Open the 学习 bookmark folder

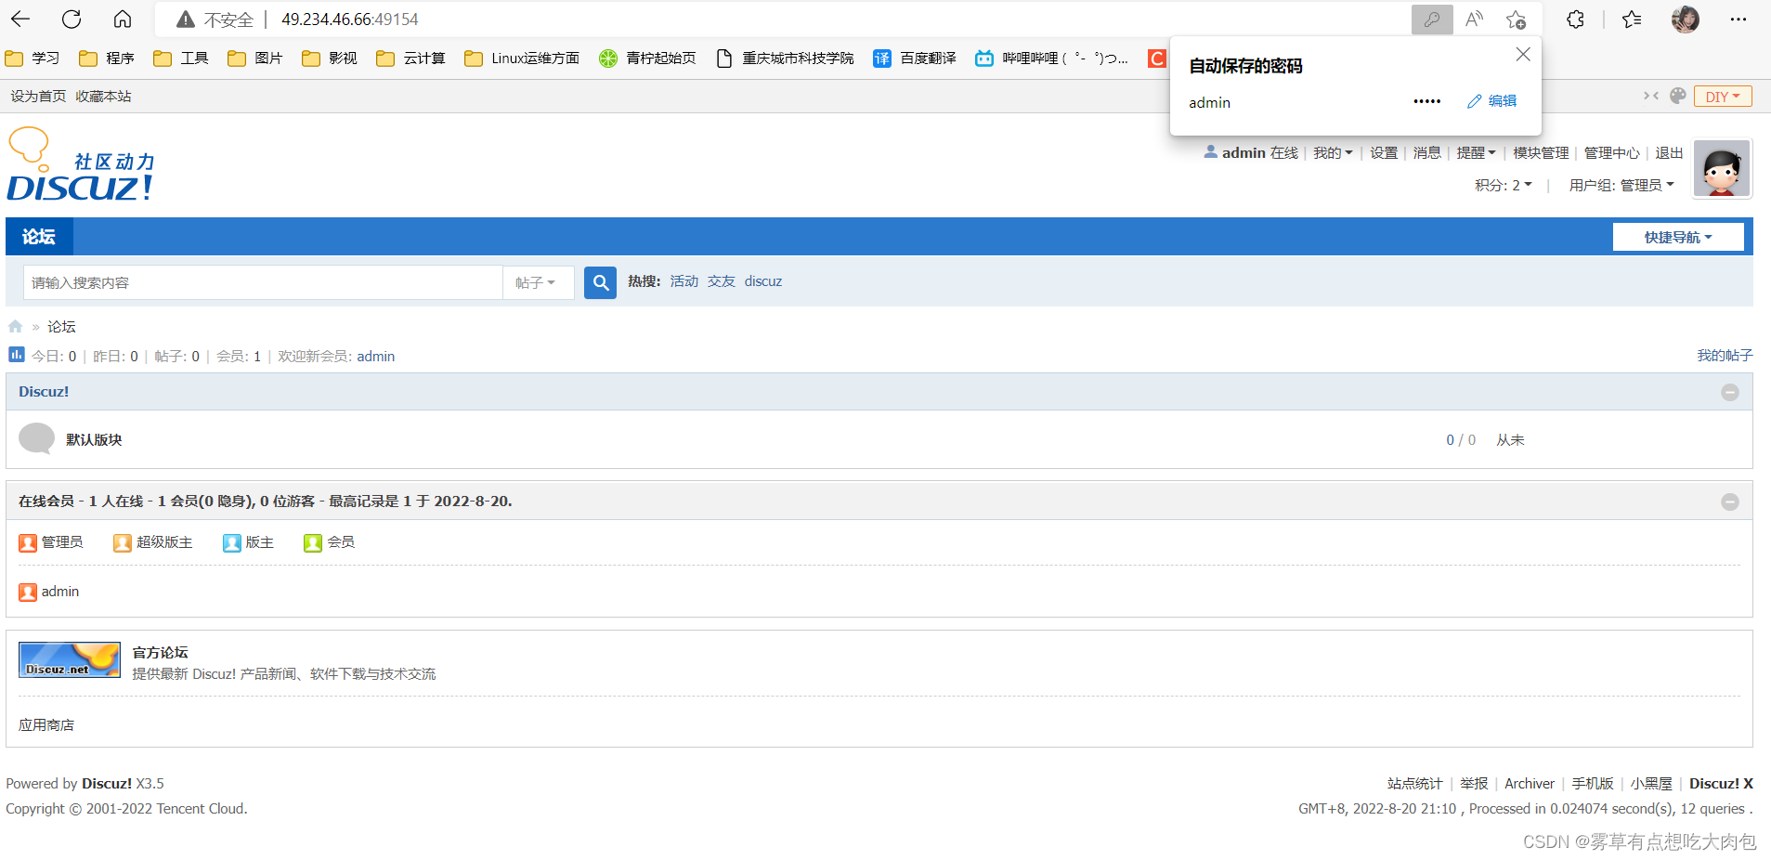[x=33, y=59]
